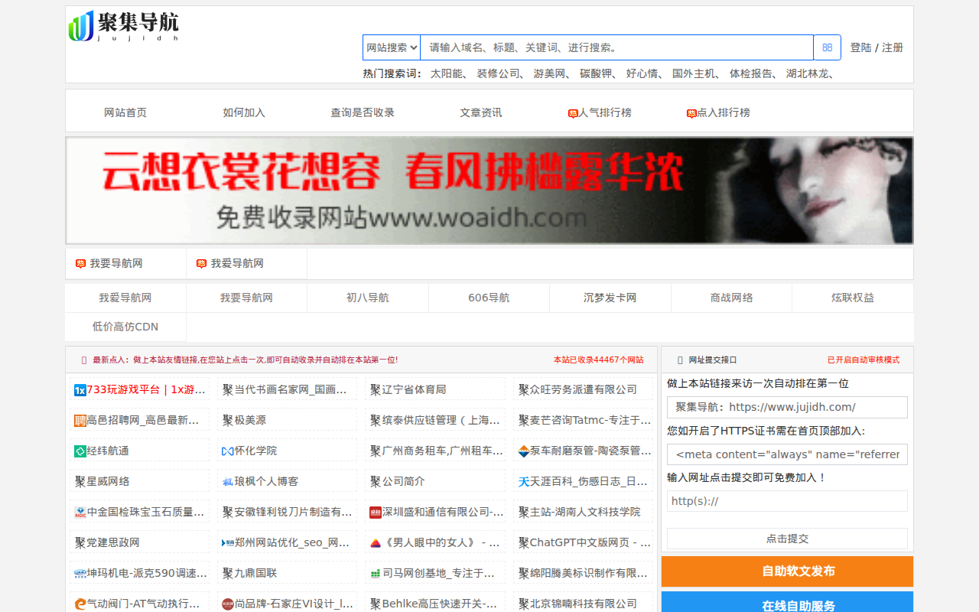Open the 网站搜索 search type dropdown
The width and height of the screenshot is (979, 612).
(392, 47)
